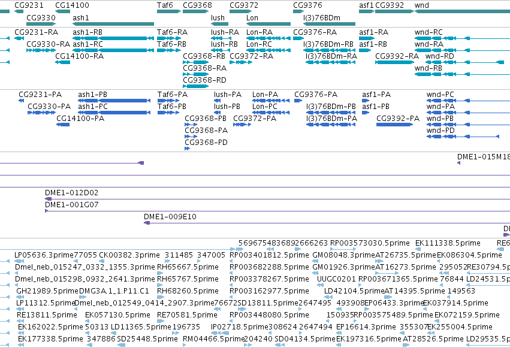This screenshot has height=348, width=510.
Task: Select the CG9372 gene label
Action: pos(244,5)
